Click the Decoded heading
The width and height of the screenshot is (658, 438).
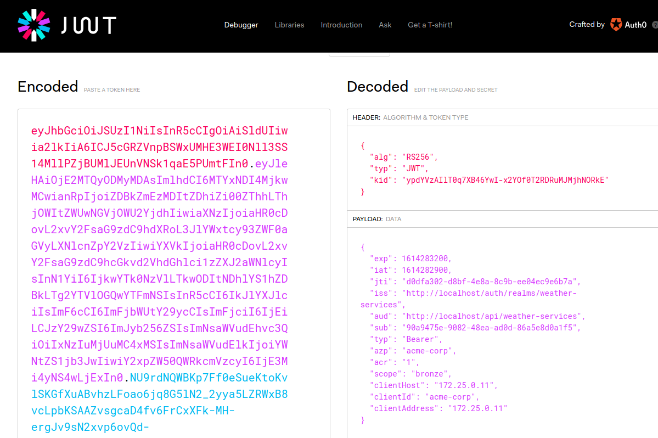pyautogui.click(x=377, y=86)
